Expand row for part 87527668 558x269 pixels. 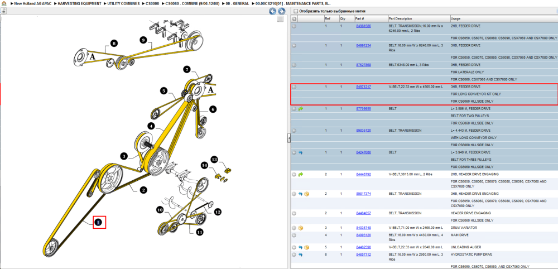[294, 65]
